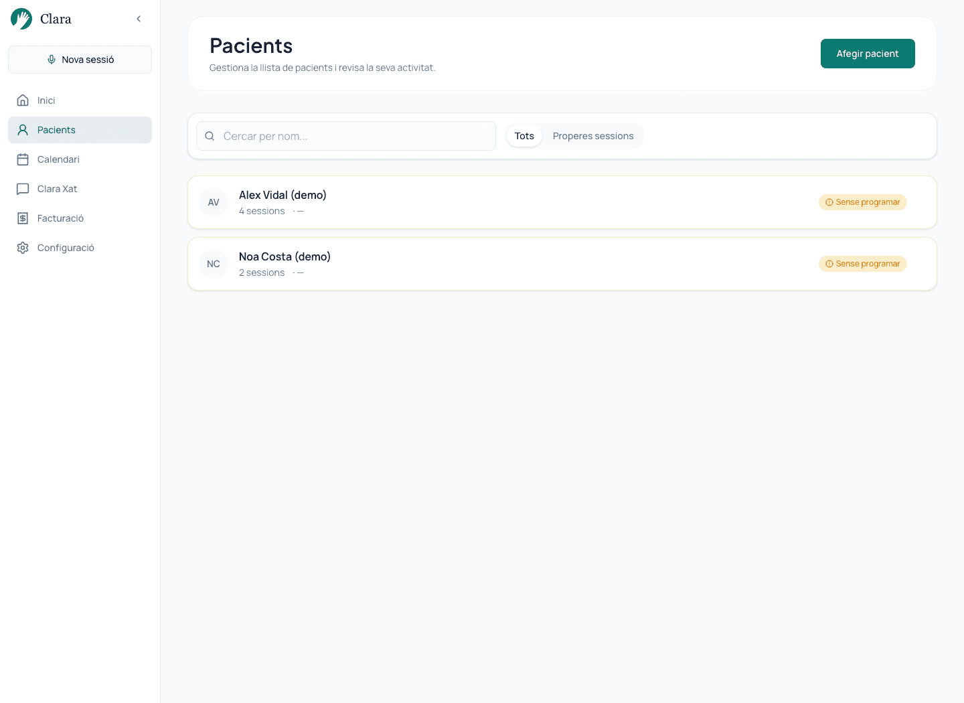The width and height of the screenshot is (964, 703).
Task: Switch to the Properes sessions tab
Action: 593,136
